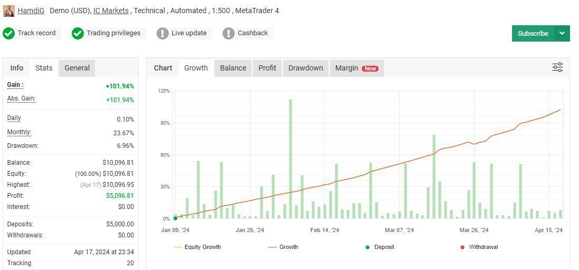Switch chart to the Drawdown tab
The image size is (579, 270).
305,68
